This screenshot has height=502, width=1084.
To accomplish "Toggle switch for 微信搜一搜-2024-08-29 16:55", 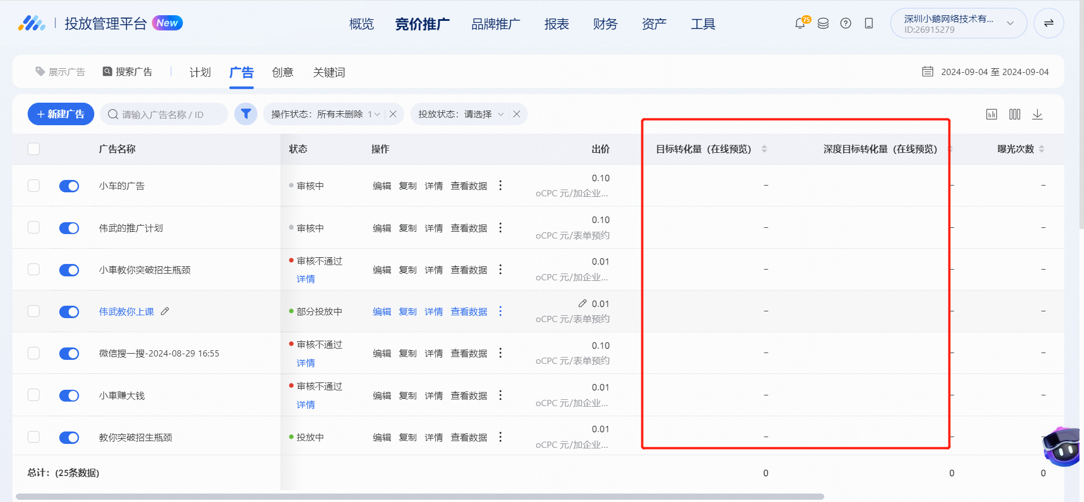I will tap(69, 354).
